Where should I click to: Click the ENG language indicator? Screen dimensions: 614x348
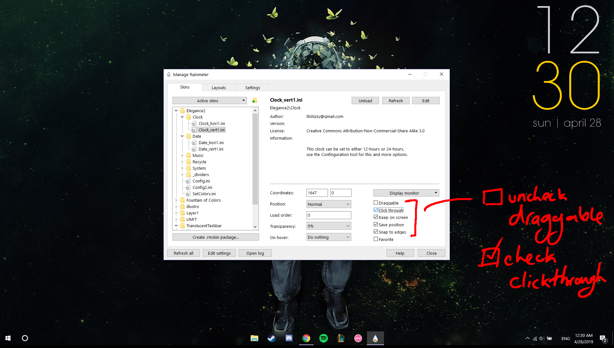[x=565, y=338]
